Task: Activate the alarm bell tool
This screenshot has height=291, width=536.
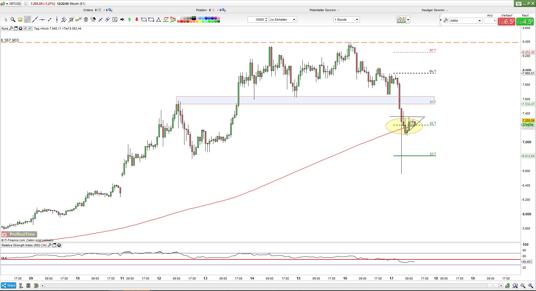Action: [x=20, y=20]
